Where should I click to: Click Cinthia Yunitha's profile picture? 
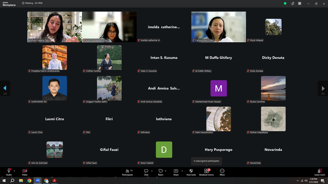point(109,58)
